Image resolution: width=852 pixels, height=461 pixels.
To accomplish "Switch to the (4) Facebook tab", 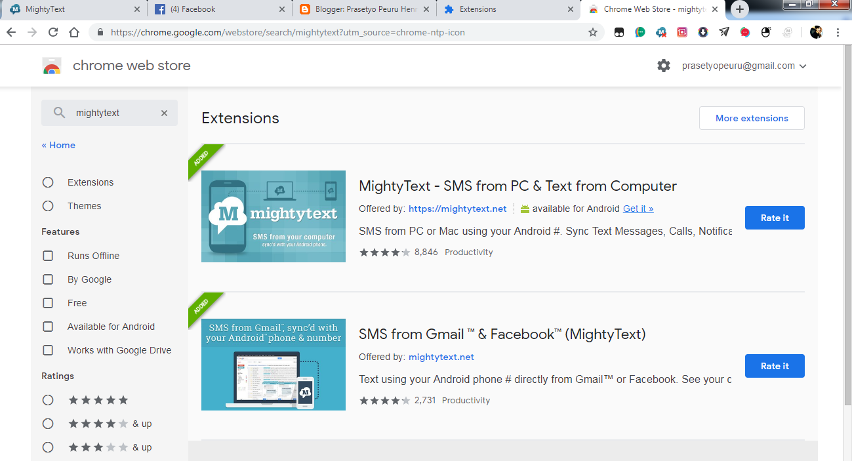I will tap(220, 9).
